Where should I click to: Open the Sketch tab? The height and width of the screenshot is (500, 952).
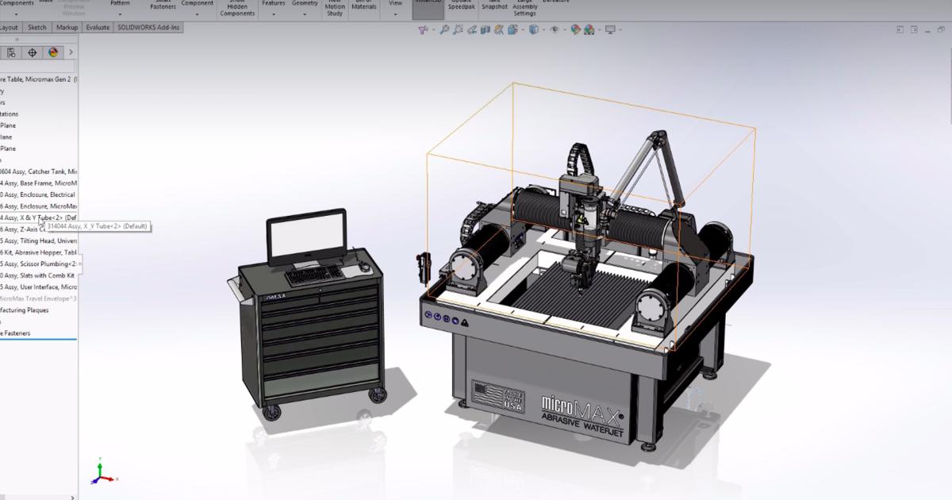coord(36,27)
